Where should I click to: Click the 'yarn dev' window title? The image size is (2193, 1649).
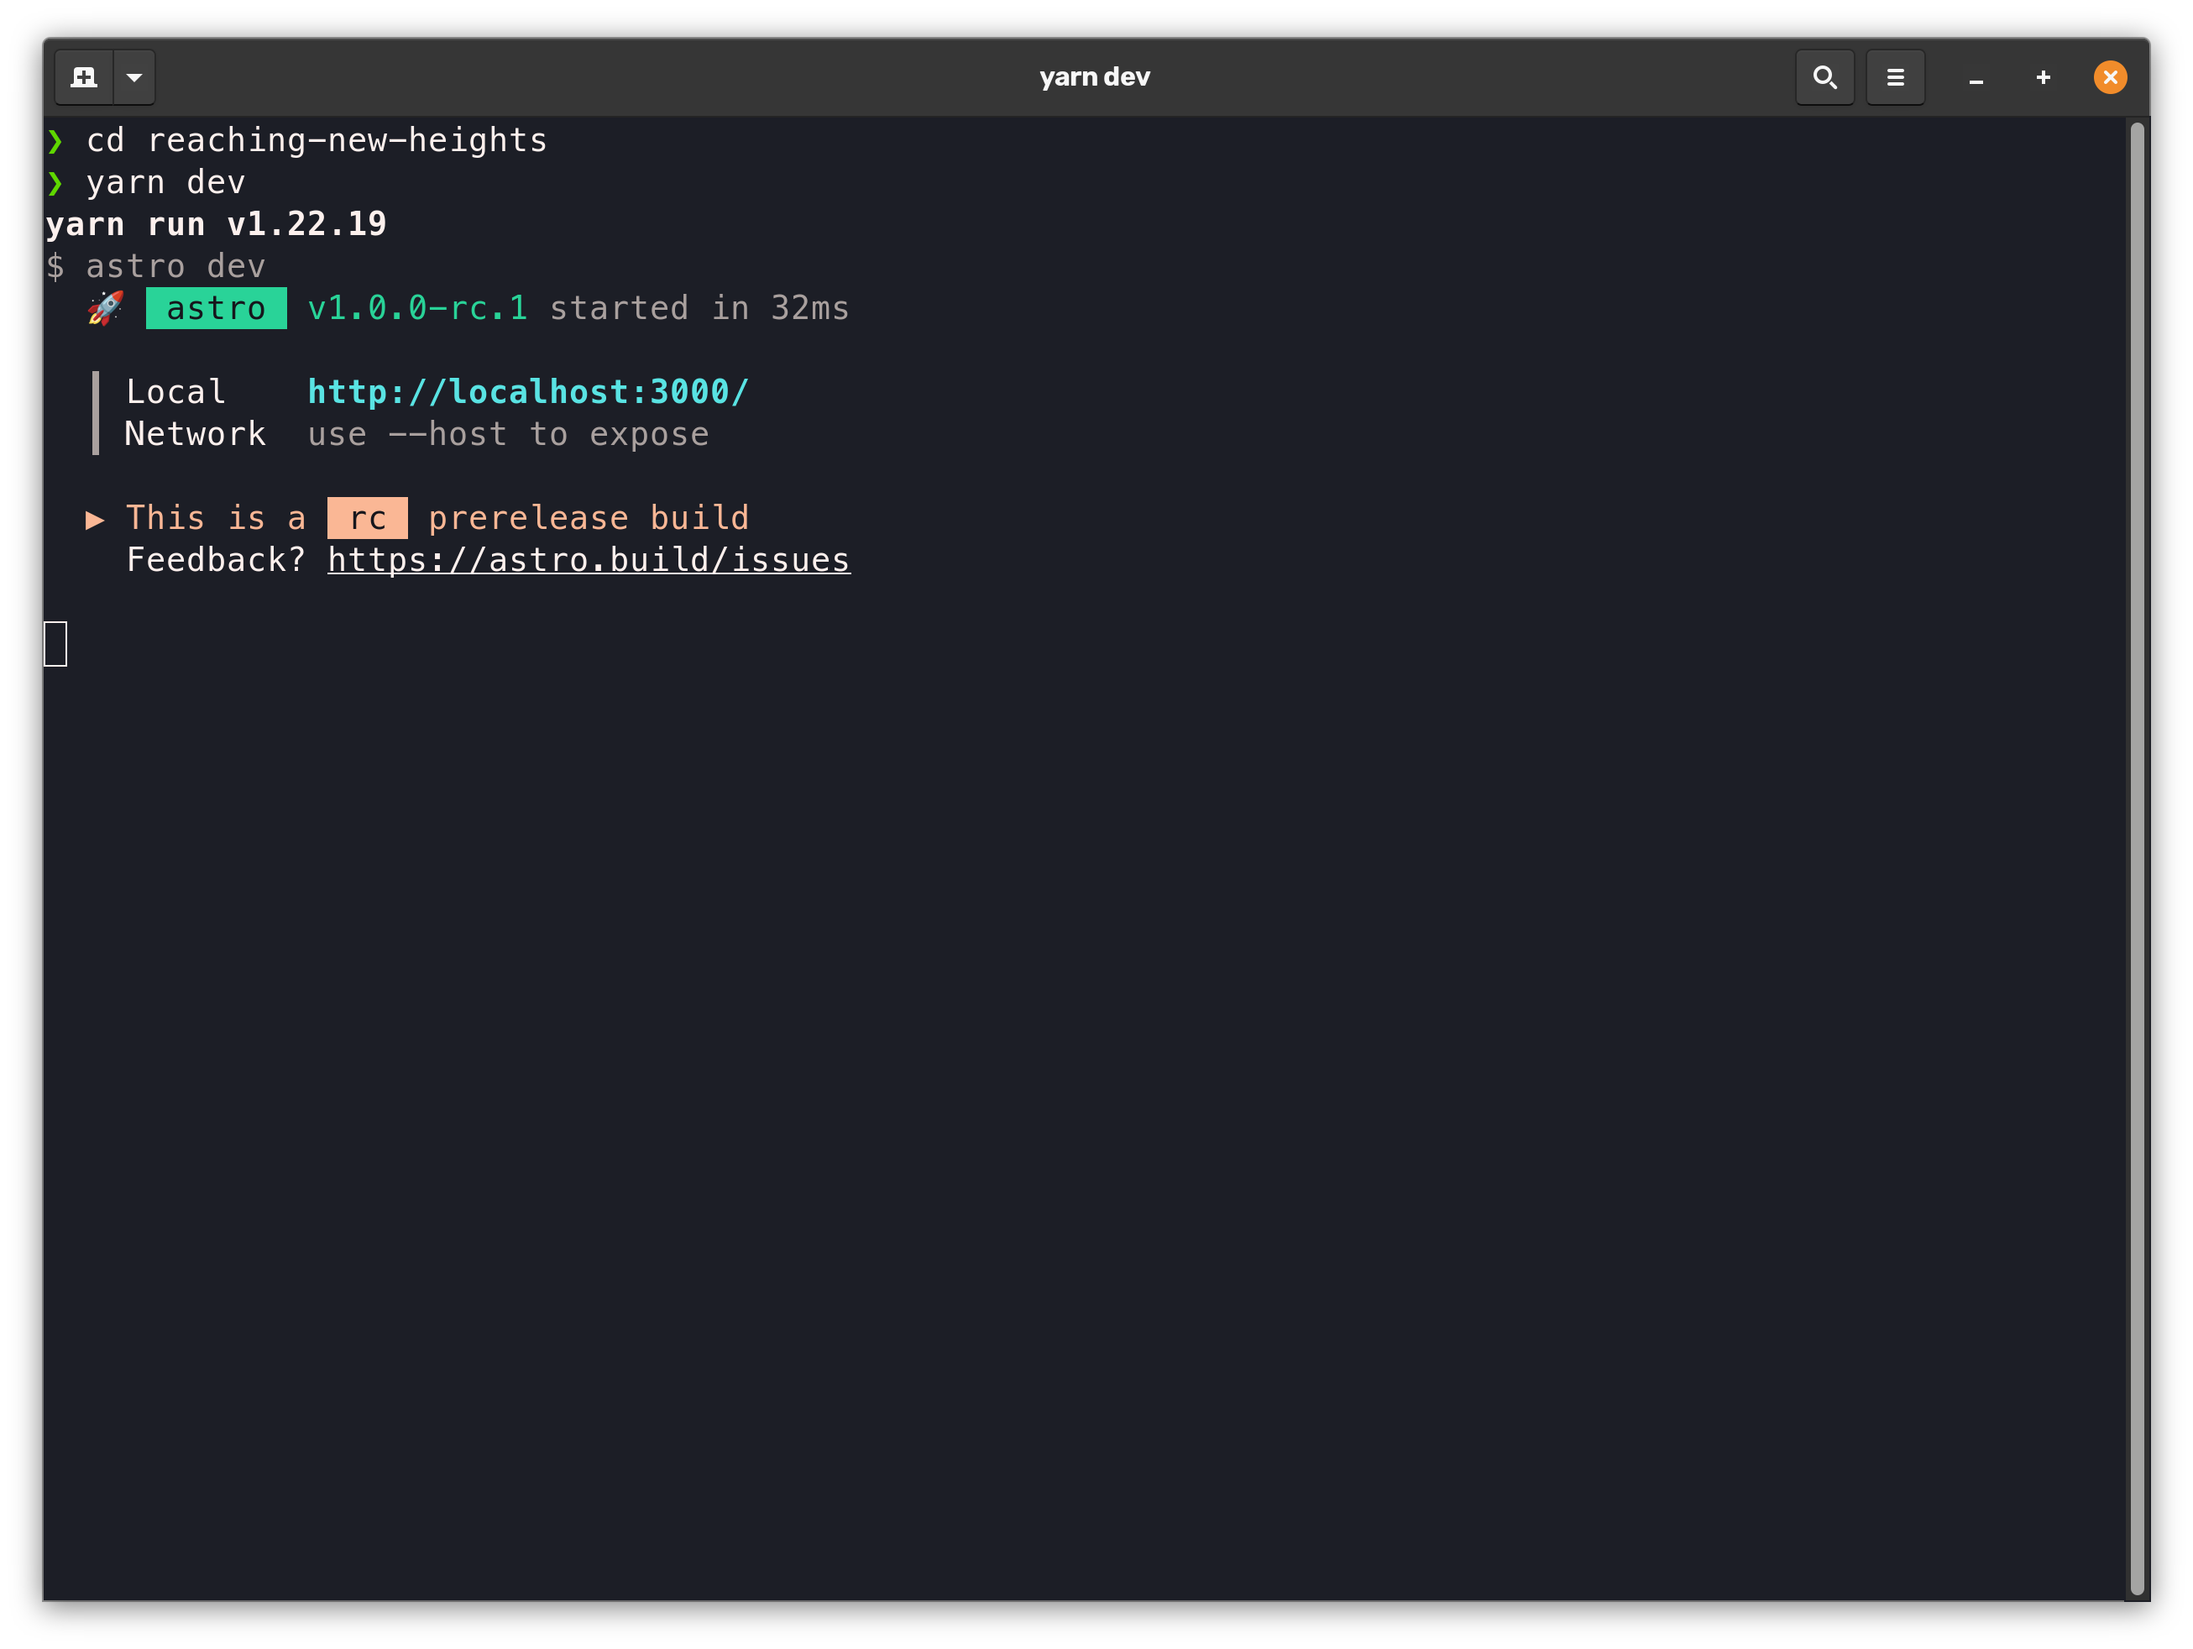1095,77
